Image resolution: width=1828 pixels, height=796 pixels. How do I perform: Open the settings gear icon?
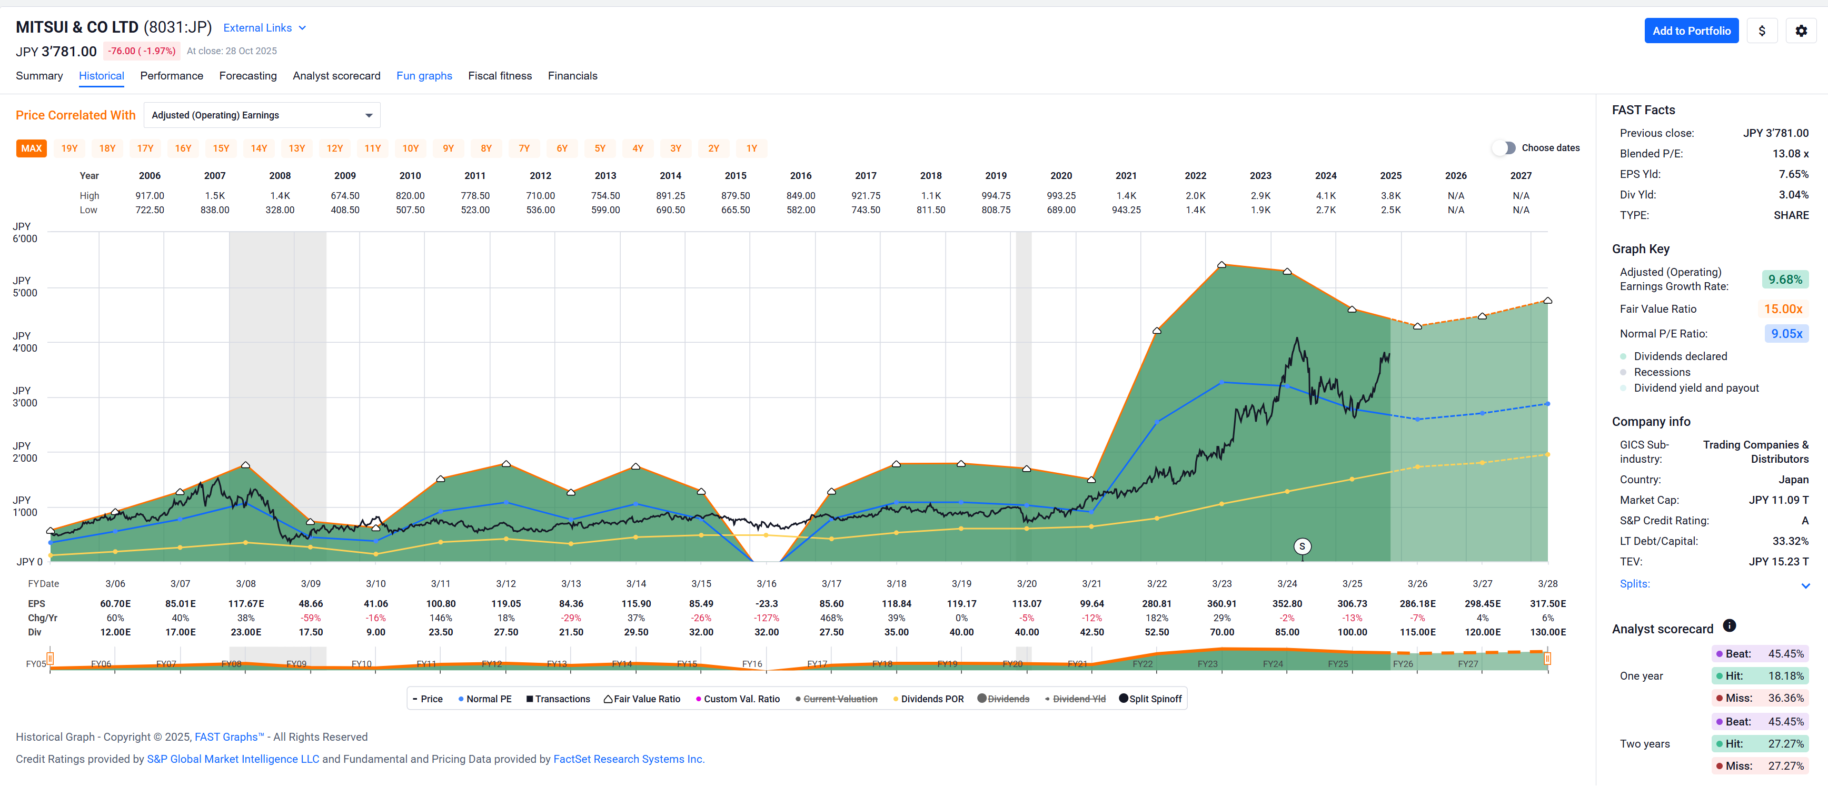1800,31
